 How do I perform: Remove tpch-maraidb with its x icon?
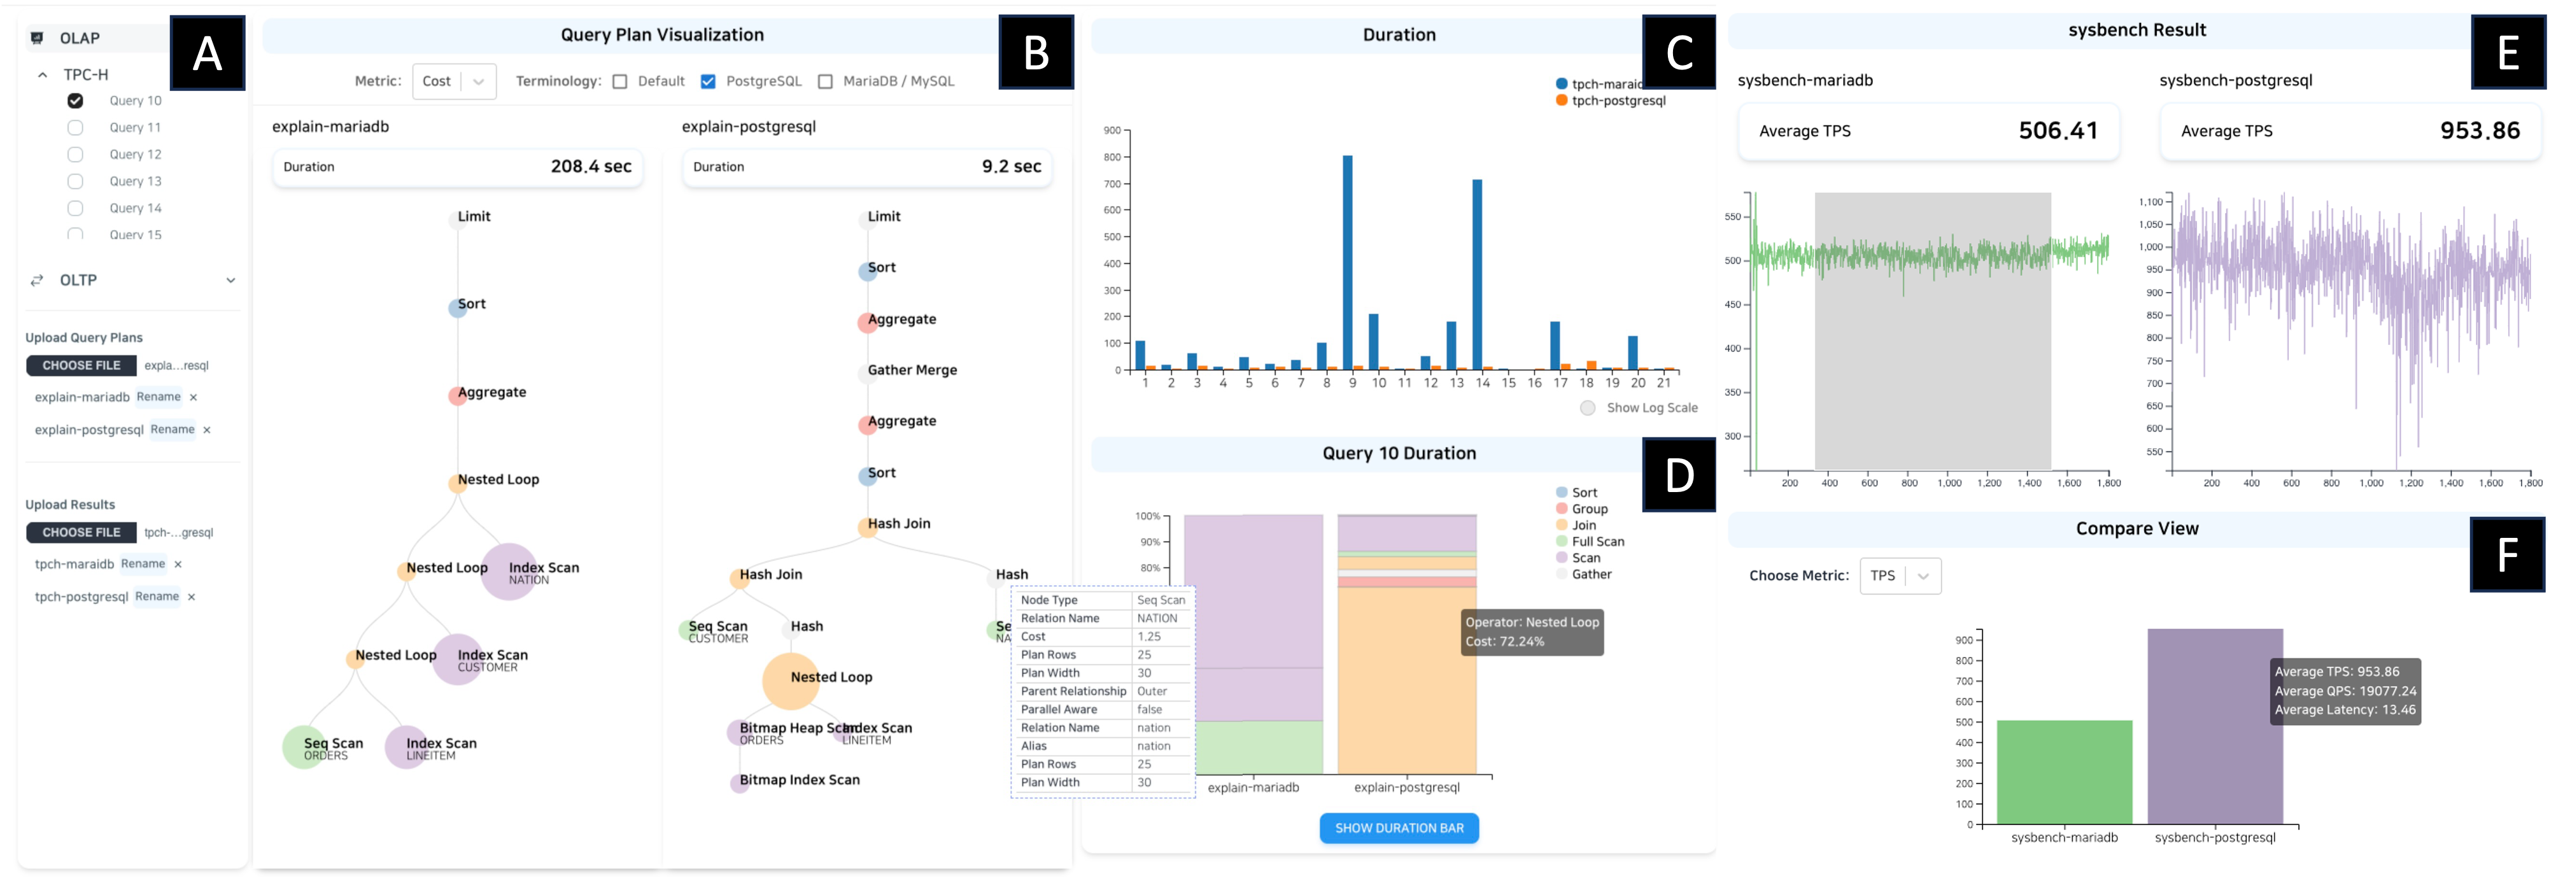point(178,565)
